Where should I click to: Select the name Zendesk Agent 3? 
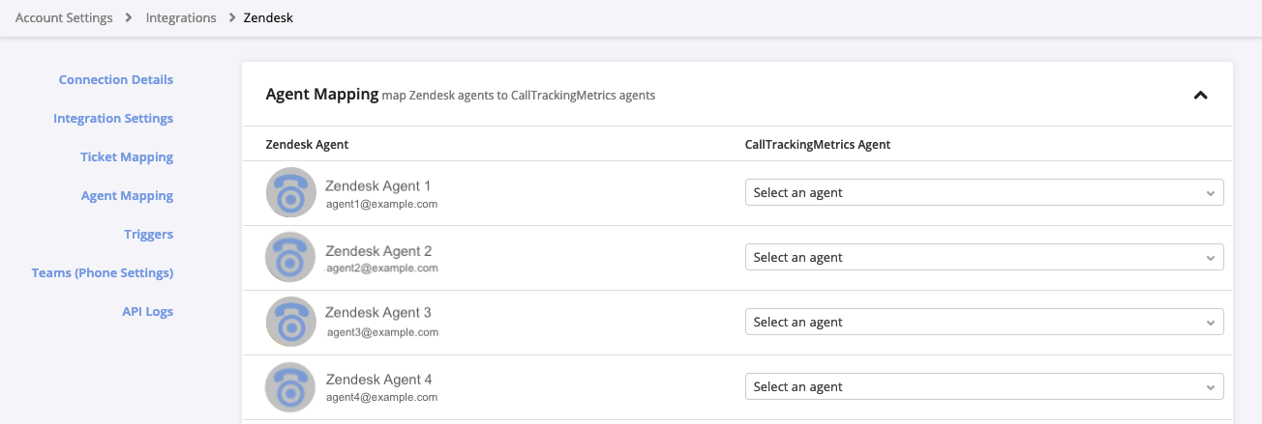(x=378, y=313)
